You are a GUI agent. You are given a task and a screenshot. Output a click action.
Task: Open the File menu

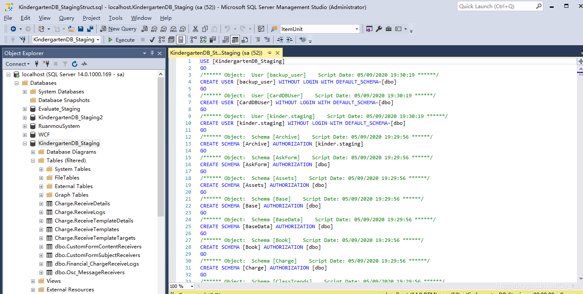pos(8,18)
